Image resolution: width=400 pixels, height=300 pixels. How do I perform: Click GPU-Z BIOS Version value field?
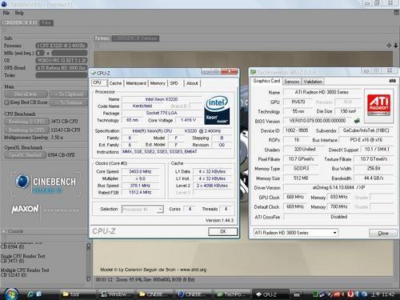pos(318,121)
